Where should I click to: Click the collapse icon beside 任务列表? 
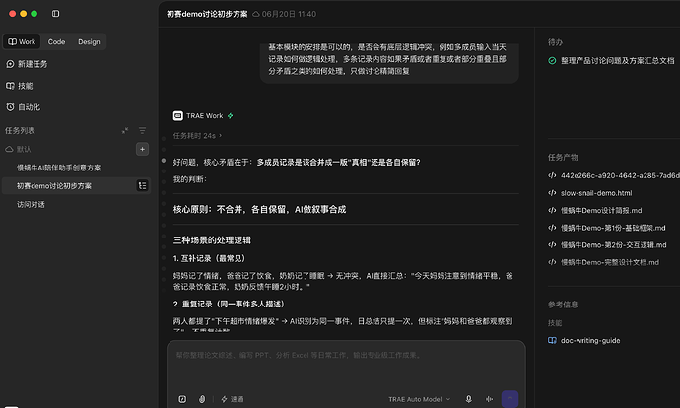click(x=125, y=130)
